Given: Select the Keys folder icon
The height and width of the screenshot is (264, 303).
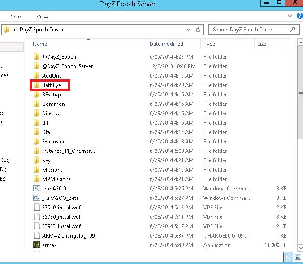Looking at the screenshot, I should coord(36,160).
